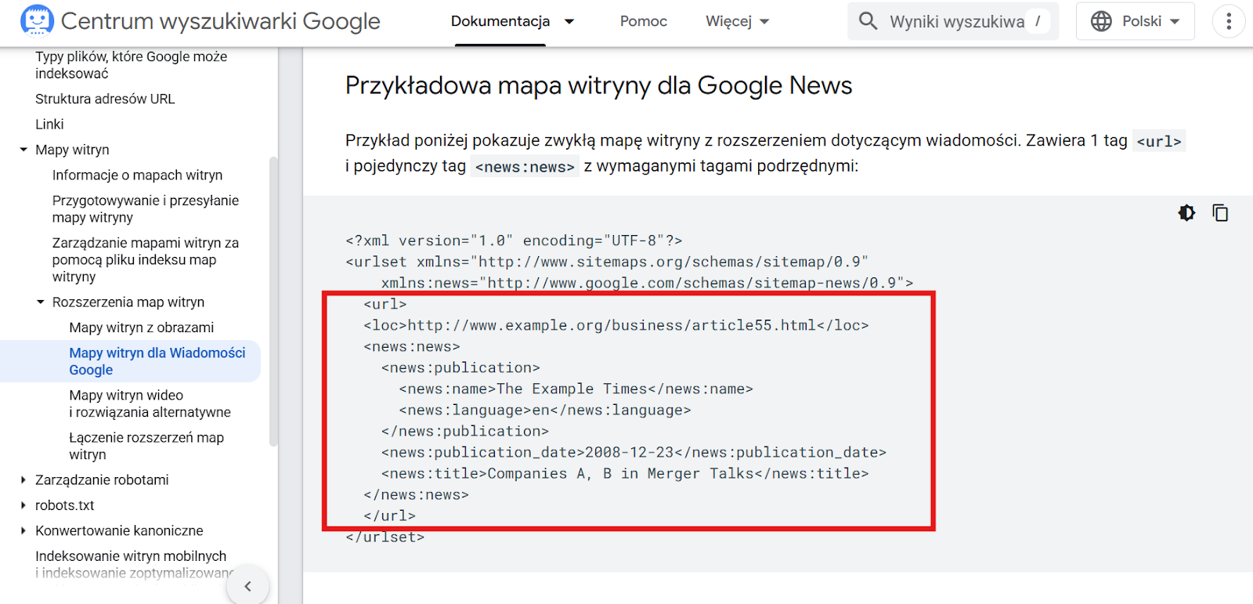Click the xmlns:news sitemap-news line
1253x604 pixels.
(647, 283)
